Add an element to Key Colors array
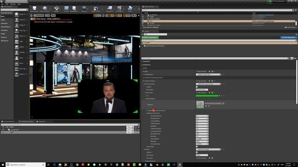 (x=210, y=93)
